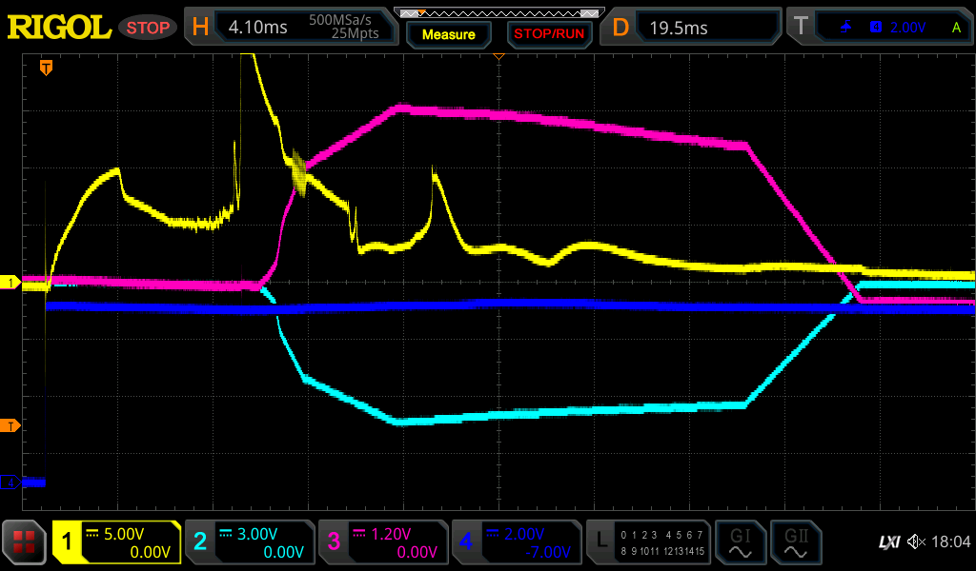Open the horizontal timebase 4.10ms settings

click(x=291, y=28)
